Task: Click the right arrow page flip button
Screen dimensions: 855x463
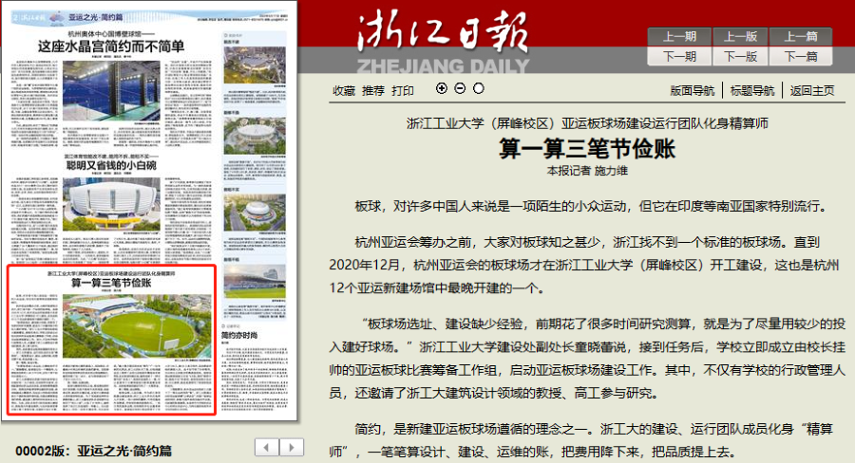Action: tap(290, 446)
